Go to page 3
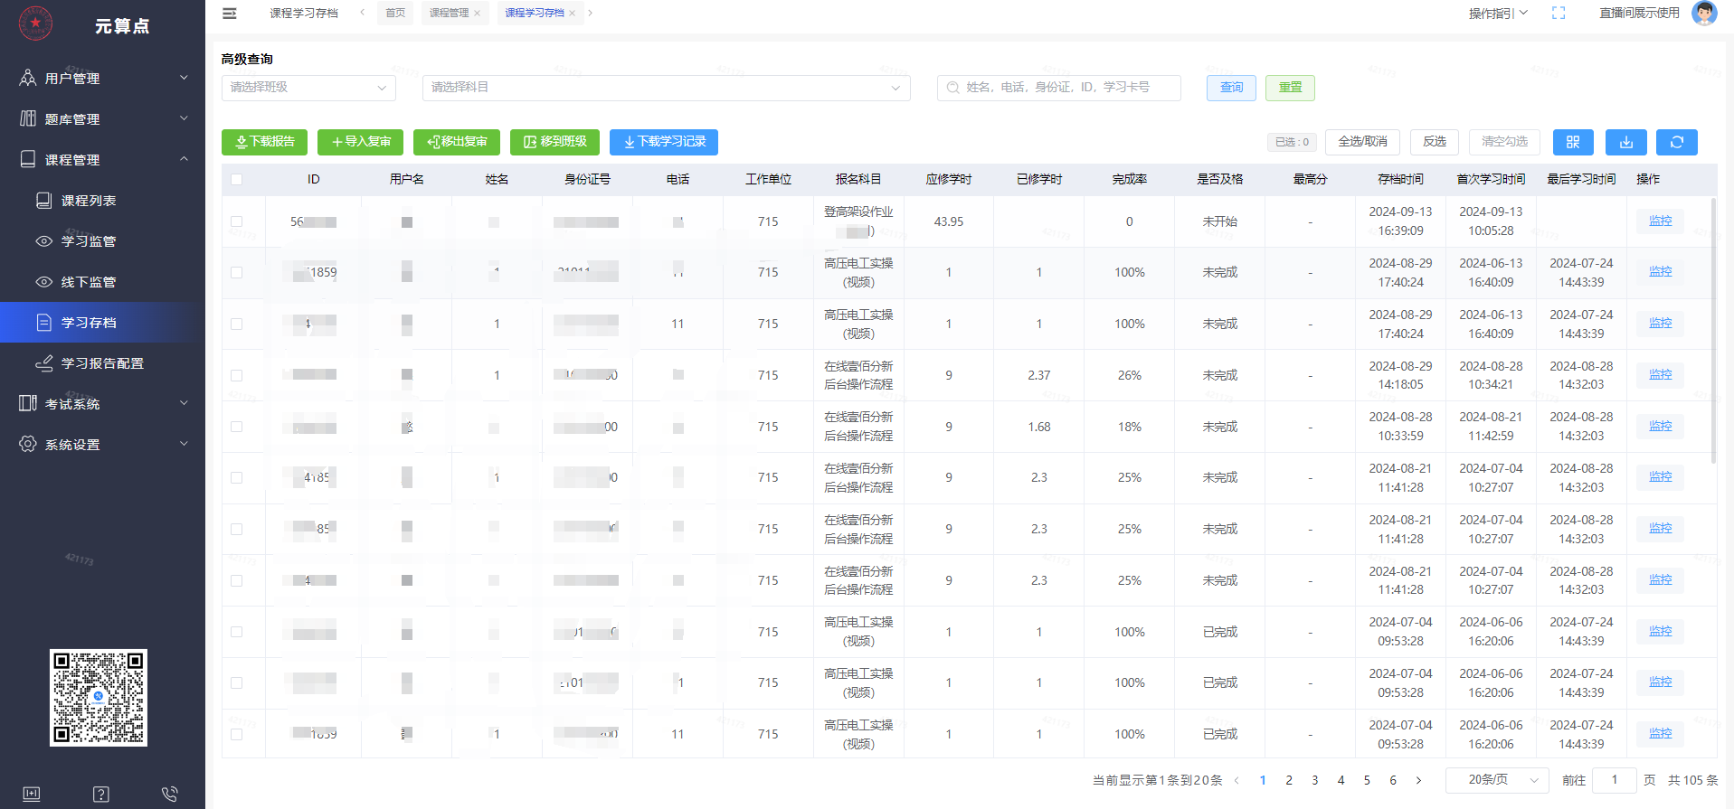This screenshot has width=1734, height=809. pyautogui.click(x=1315, y=780)
